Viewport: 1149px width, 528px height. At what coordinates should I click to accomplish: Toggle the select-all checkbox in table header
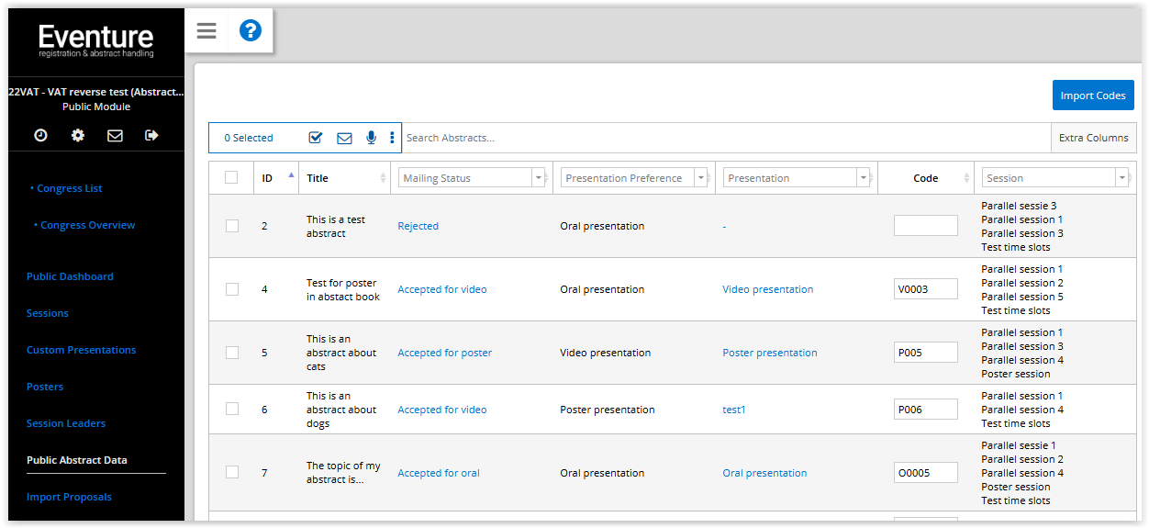click(231, 177)
